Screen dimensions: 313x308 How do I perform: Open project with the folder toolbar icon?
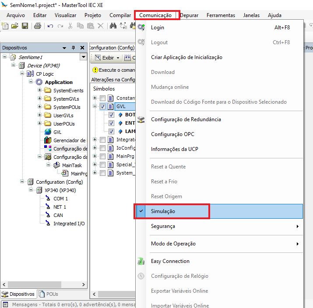pyautogui.click(x=15, y=26)
